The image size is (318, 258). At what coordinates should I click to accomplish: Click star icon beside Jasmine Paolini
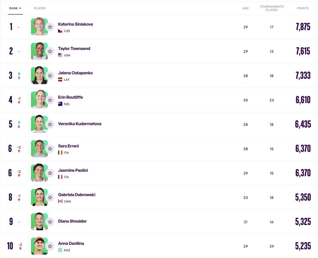coord(50,173)
